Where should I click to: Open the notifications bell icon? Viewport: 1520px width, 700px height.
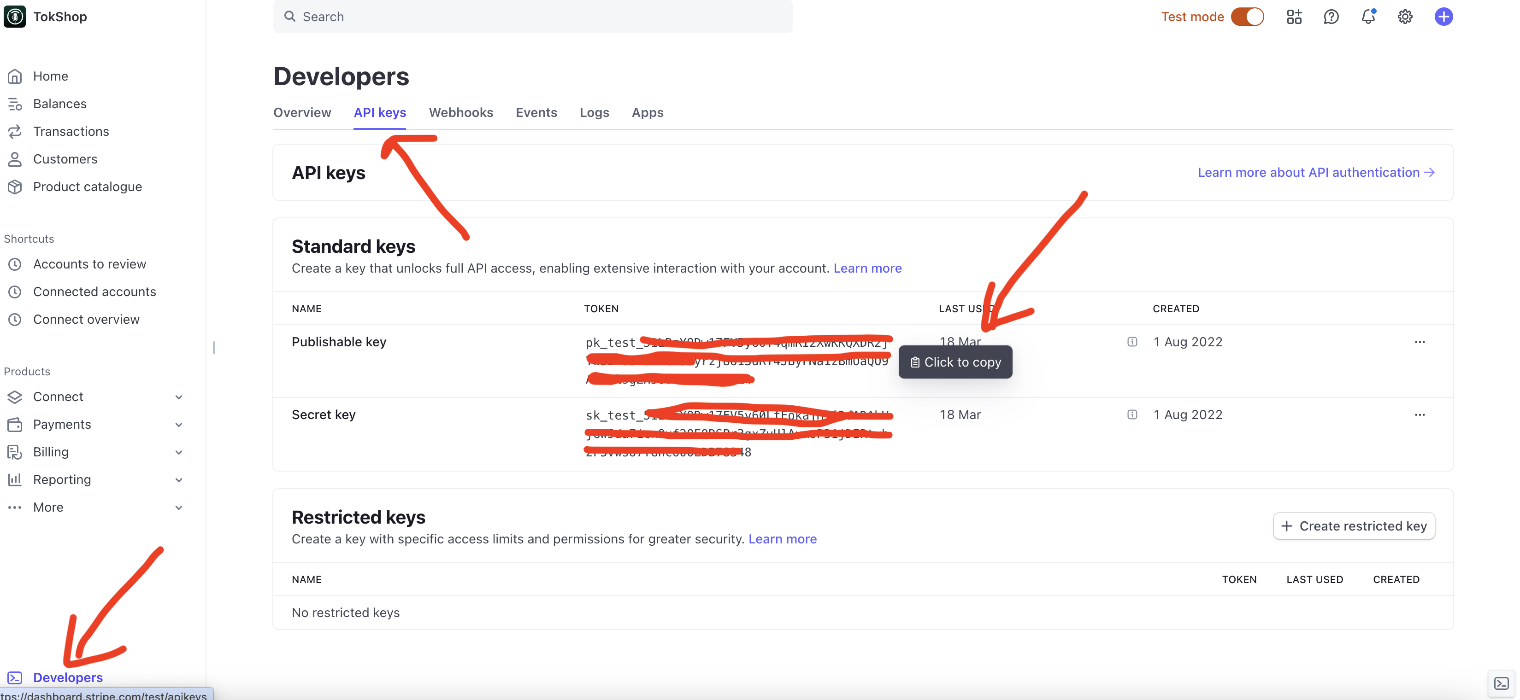pos(1368,17)
